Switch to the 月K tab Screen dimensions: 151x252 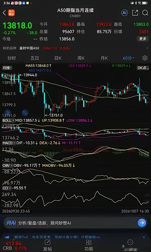104,58
